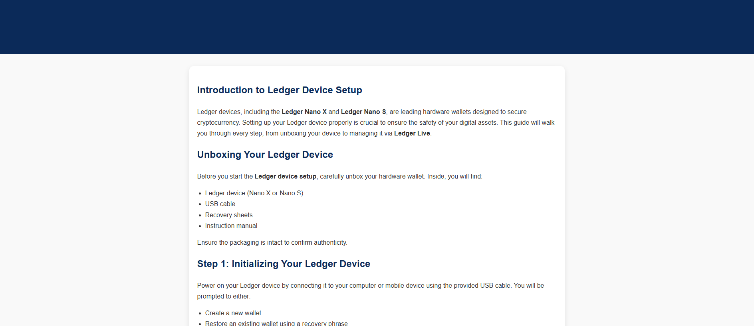The height and width of the screenshot is (326, 754).
Task: Click the heading "Introduction to Ledger Device Setup"
Action: (280, 90)
